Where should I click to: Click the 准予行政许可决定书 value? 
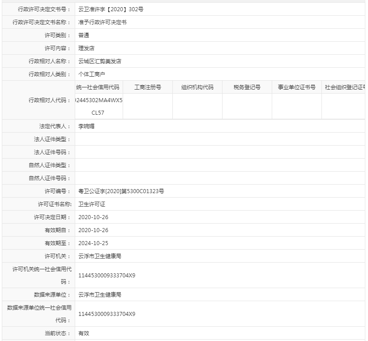(x=103, y=22)
